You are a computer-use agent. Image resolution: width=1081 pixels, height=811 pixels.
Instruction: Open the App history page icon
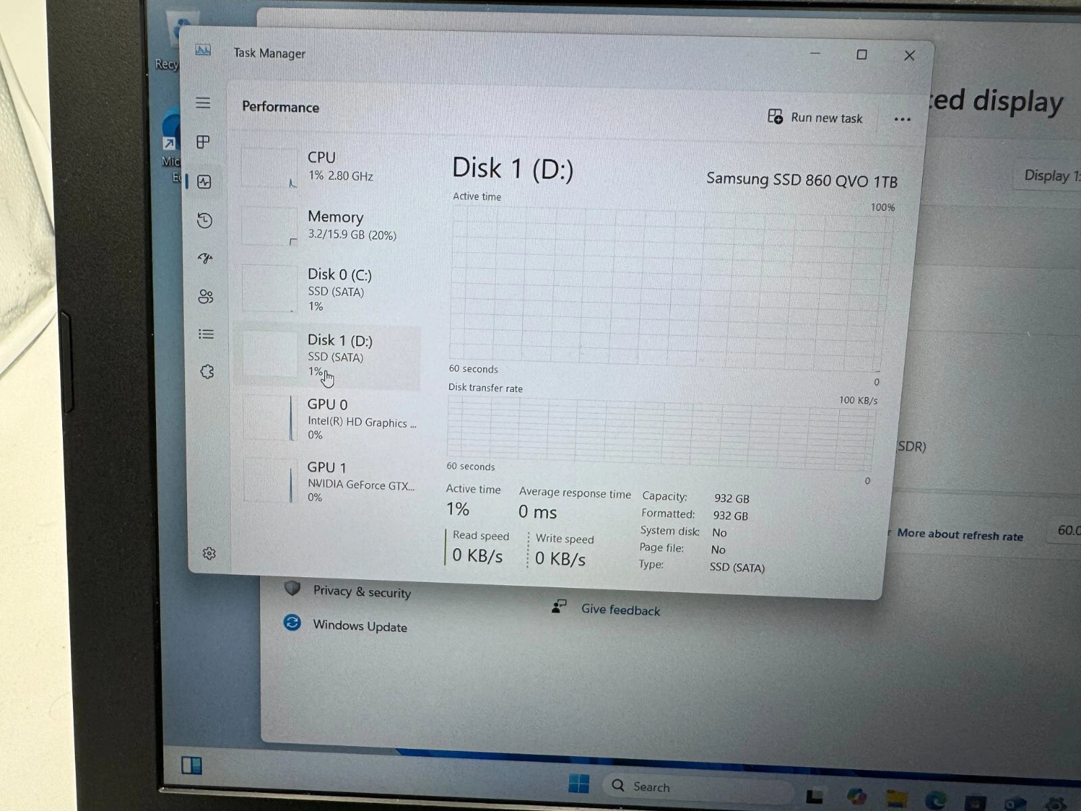point(205,220)
